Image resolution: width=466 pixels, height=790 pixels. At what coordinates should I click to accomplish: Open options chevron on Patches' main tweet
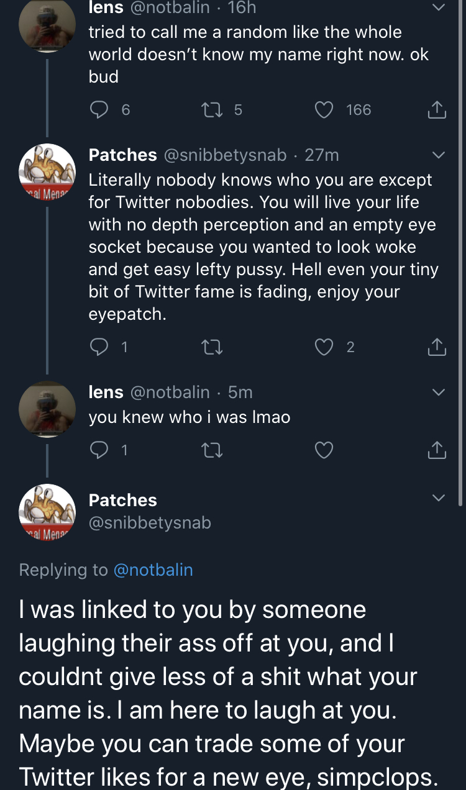coord(438,498)
